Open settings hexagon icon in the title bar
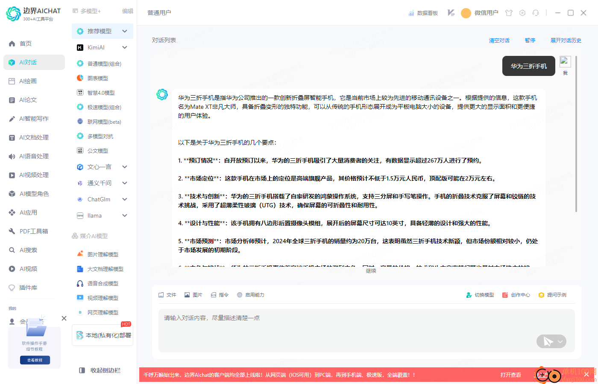 click(522, 13)
